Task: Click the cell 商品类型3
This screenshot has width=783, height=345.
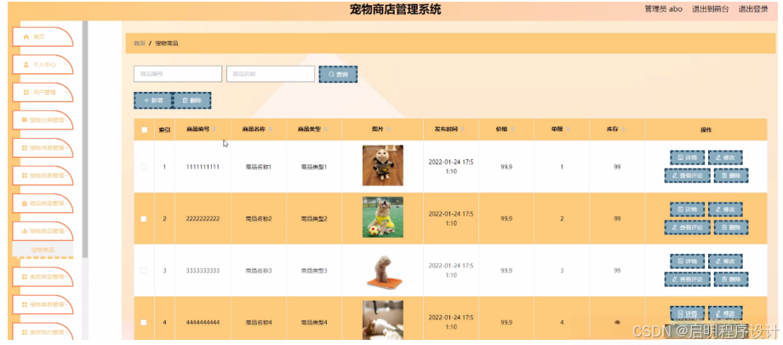Action: pyautogui.click(x=313, y=271)
